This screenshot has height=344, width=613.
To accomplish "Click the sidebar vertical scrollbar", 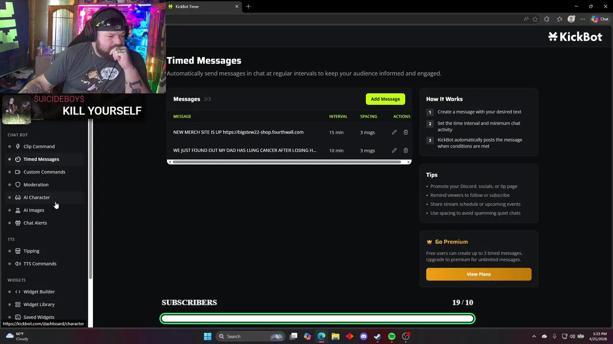I will (x=90, y=199).
